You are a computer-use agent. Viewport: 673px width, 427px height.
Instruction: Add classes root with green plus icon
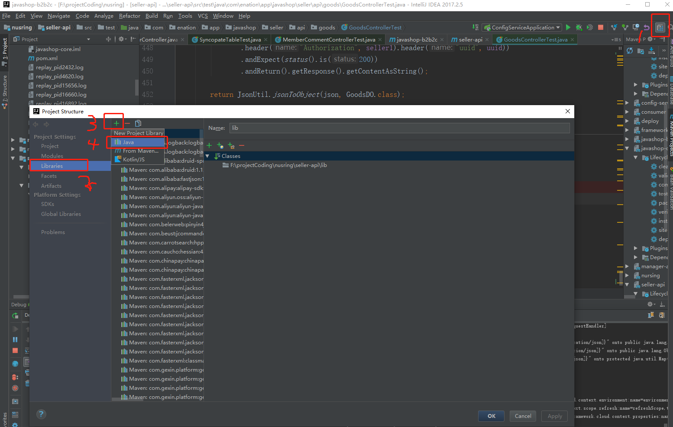click(209, 145)
